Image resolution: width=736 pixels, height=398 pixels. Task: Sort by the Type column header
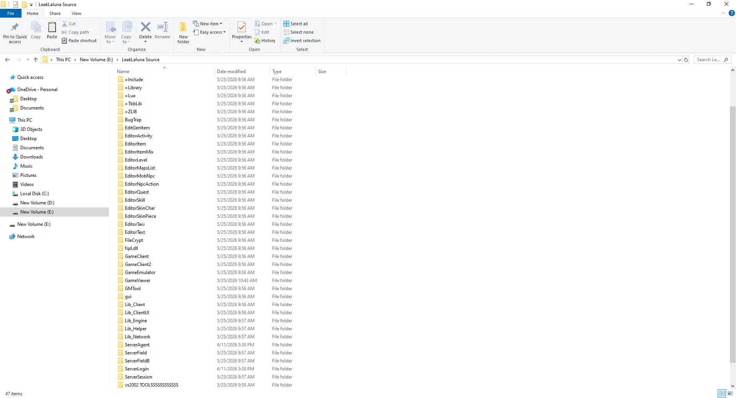[292, 72]
